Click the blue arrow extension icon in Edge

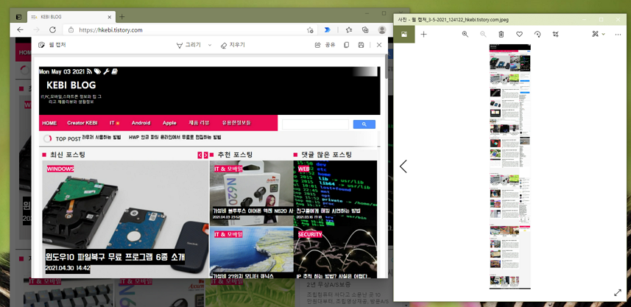coord(327,29)
